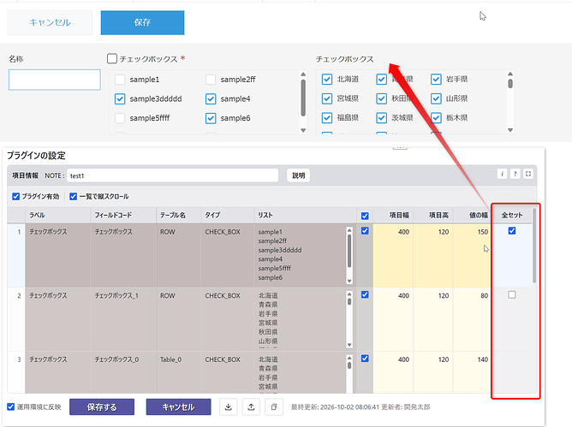Check the sample2ff checkbox
572x427 pixels.
pyautogui.click(x=211, y=80)
